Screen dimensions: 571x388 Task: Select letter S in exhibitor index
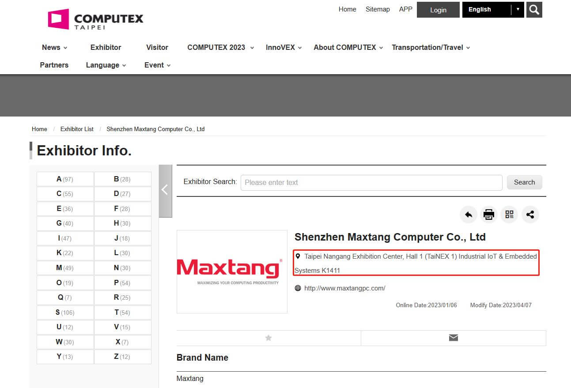(65, 313)
